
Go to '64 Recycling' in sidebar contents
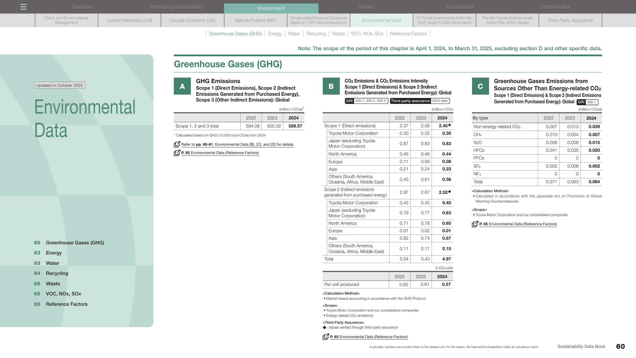(51, 273)
